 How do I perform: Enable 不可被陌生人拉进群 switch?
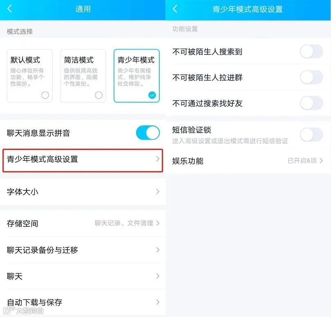311,78
